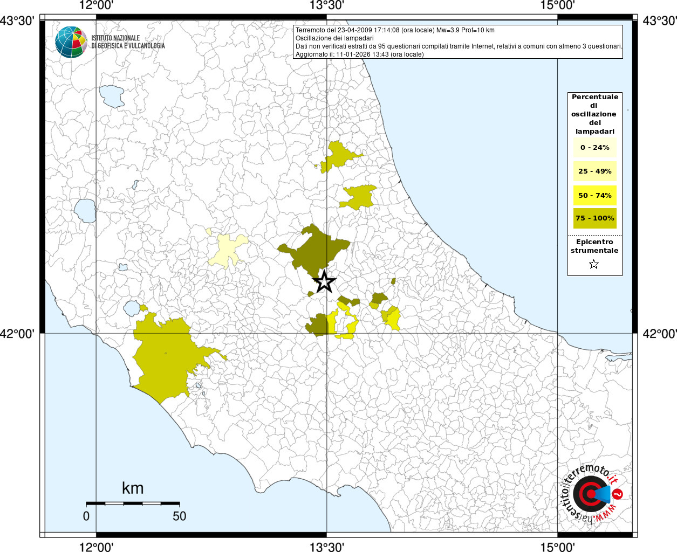677x552 pixels.
Task: Click the INGV globe logo
Action: coord(71,42)
